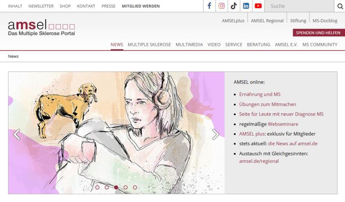345x202 pixels.
Task: Open Seite für Leute mit neuer Diagnose MS
Action: pyautogui.click(x=281, y=114)
